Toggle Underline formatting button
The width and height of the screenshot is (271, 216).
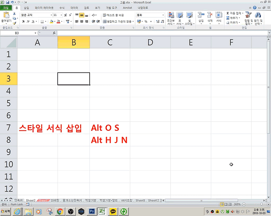click(x=33, y=21)
